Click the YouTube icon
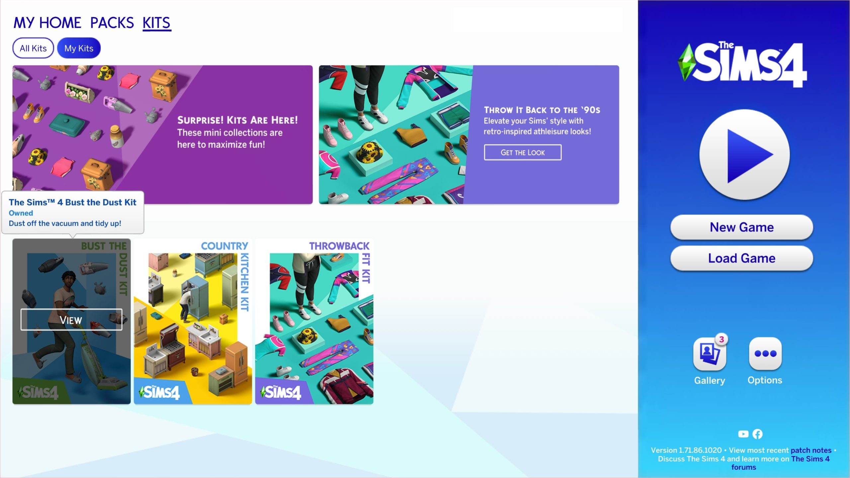Viewport: 850px width, 478px height. (743, 434)
